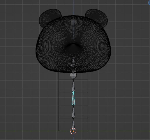
Task: Select the short wide bone under the head
Action: click(x=73, y=76)
